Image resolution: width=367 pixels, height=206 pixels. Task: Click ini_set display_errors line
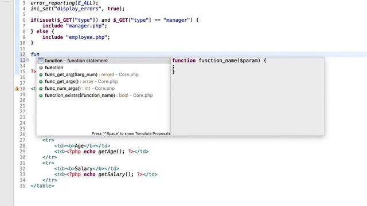[77, 9]
